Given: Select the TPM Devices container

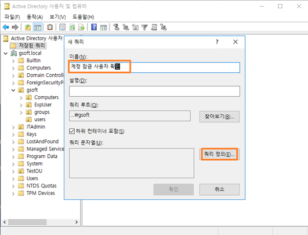Looking at the screenshot, I should click(x=36, y=193).
